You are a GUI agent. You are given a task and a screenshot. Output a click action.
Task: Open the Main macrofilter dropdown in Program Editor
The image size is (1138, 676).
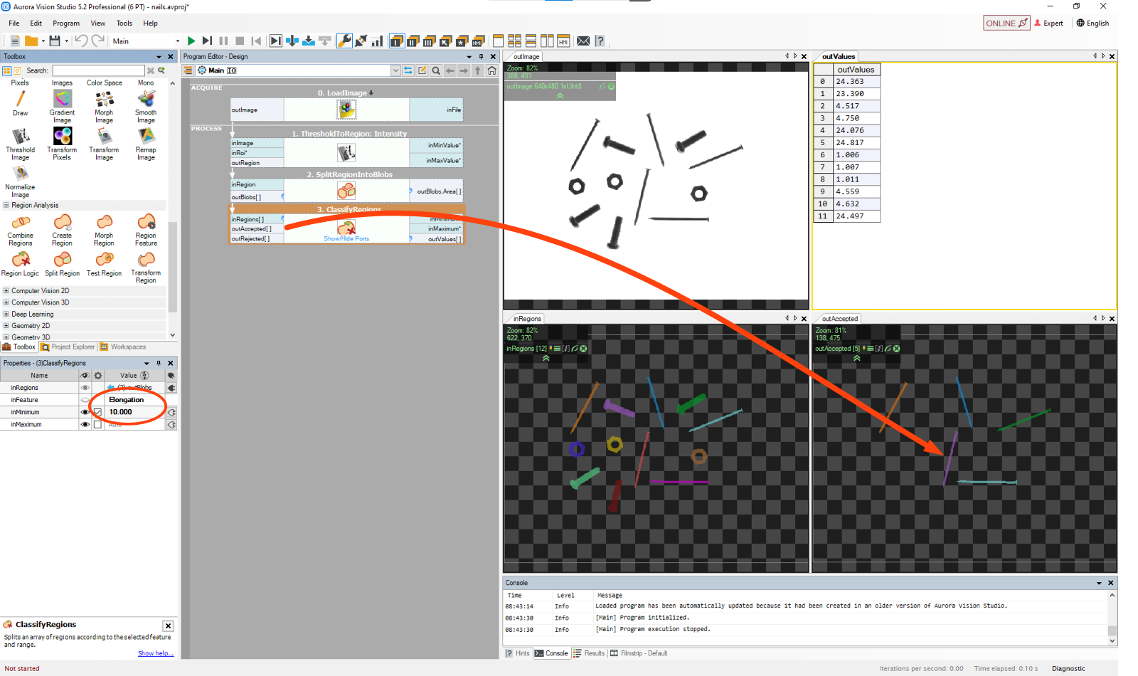coord(395,70)
